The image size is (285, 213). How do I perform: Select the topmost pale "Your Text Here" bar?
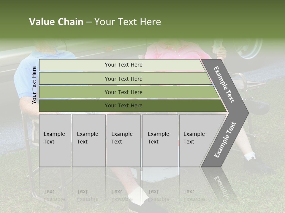point(123,65)
